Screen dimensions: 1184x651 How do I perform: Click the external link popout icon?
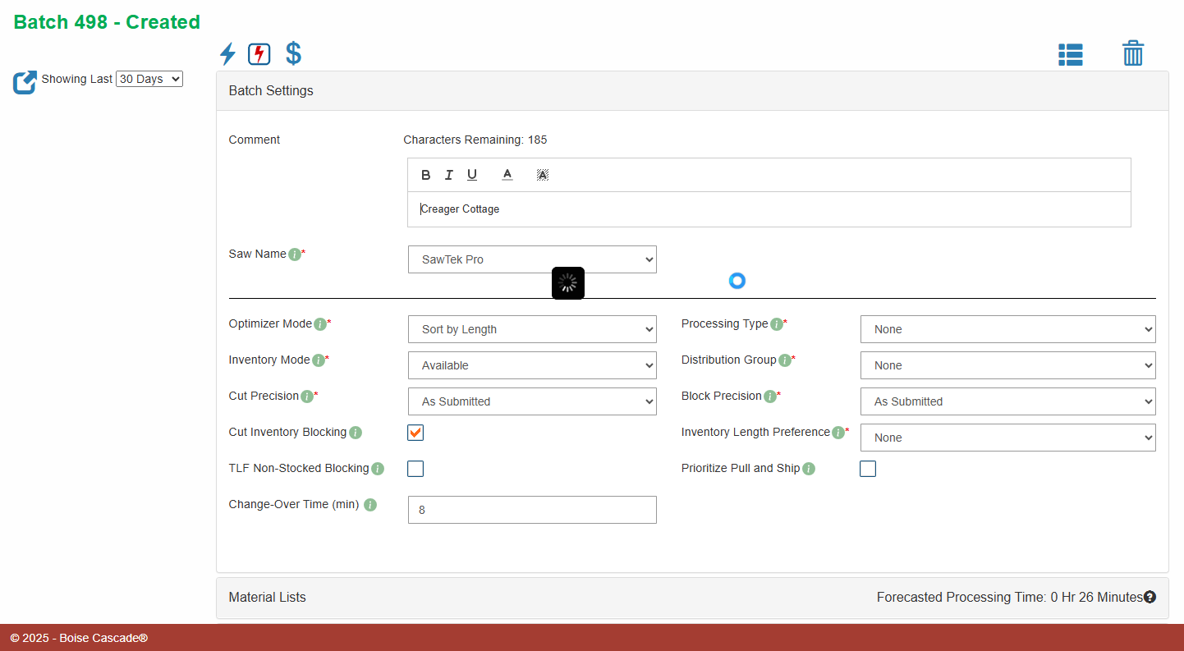point(25,82)
